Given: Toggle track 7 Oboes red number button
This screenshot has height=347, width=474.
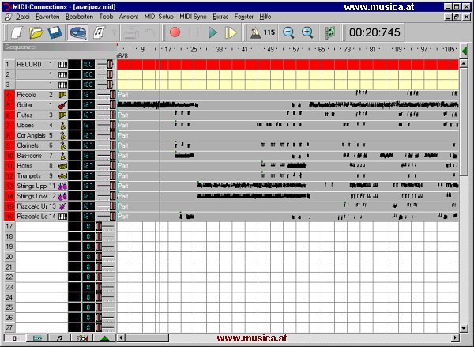Looking at the screenshot, I should point(9,125).
